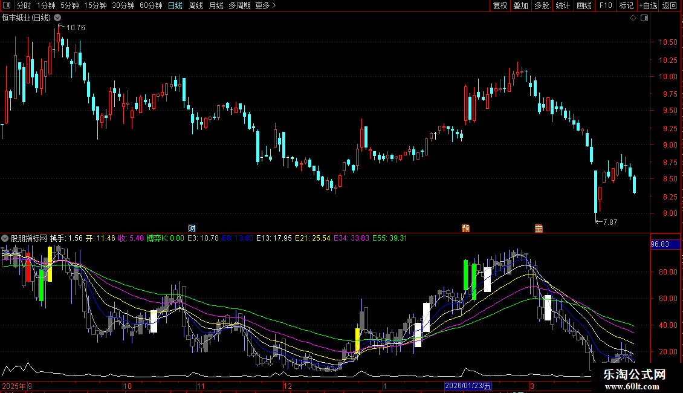Click the E8: 13.80 value
Image resolution: width=683 pixels, height=393 pixels.
point(238,238)
